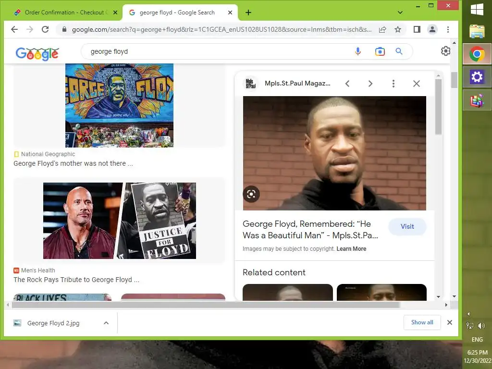Open the preview panel three-dot options
The width and height of the screenshot is (492, 369).
tap(393, 84)
